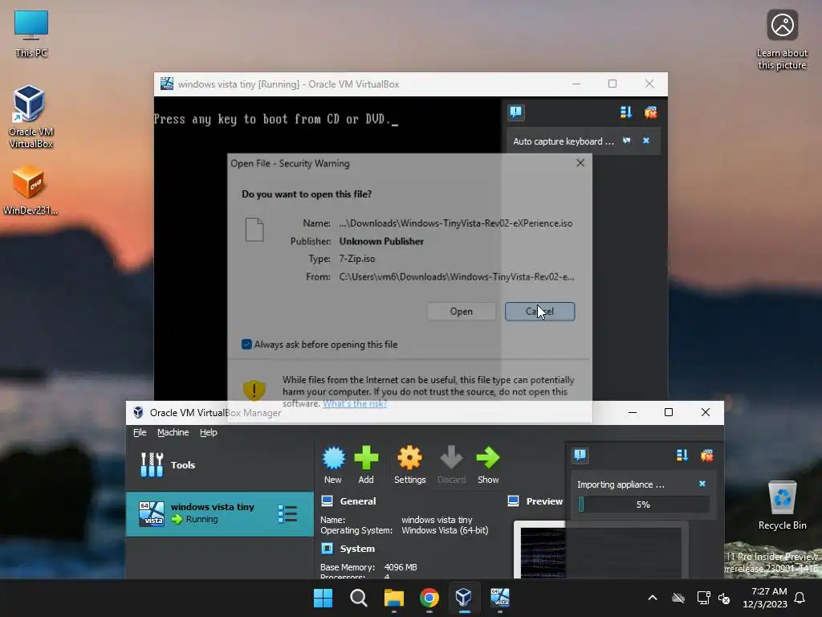Image resolution: width=822 pixels, height=617 pixels.
Task: Select the windows vista tiny VM entry
Action: click(x=220, y=513)
